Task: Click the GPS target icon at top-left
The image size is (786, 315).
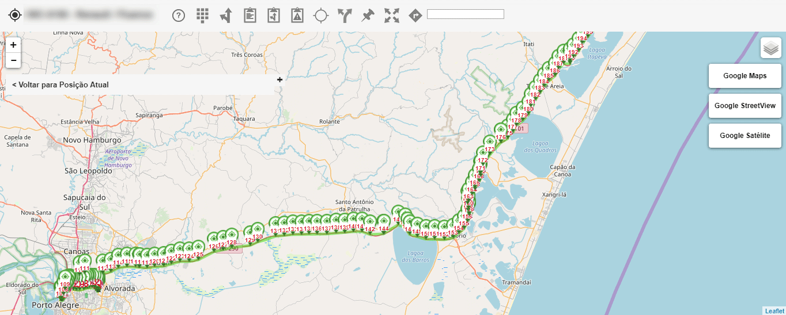Action: [15, 16]
